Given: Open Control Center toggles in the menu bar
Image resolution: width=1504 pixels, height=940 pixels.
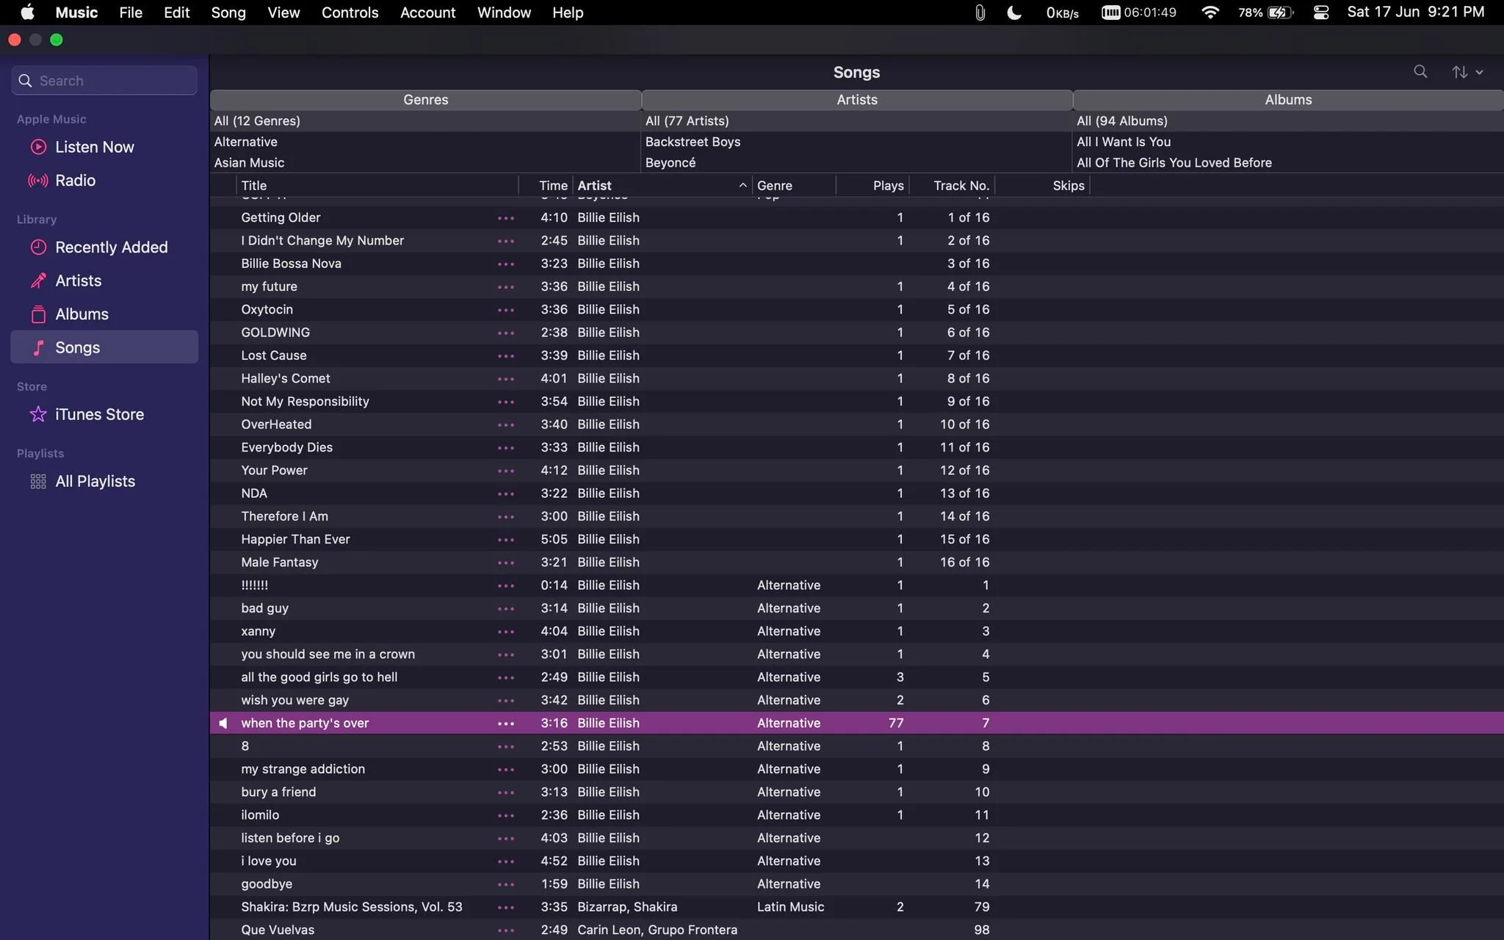Looking at the screenshot, I should pos(1321,12).
